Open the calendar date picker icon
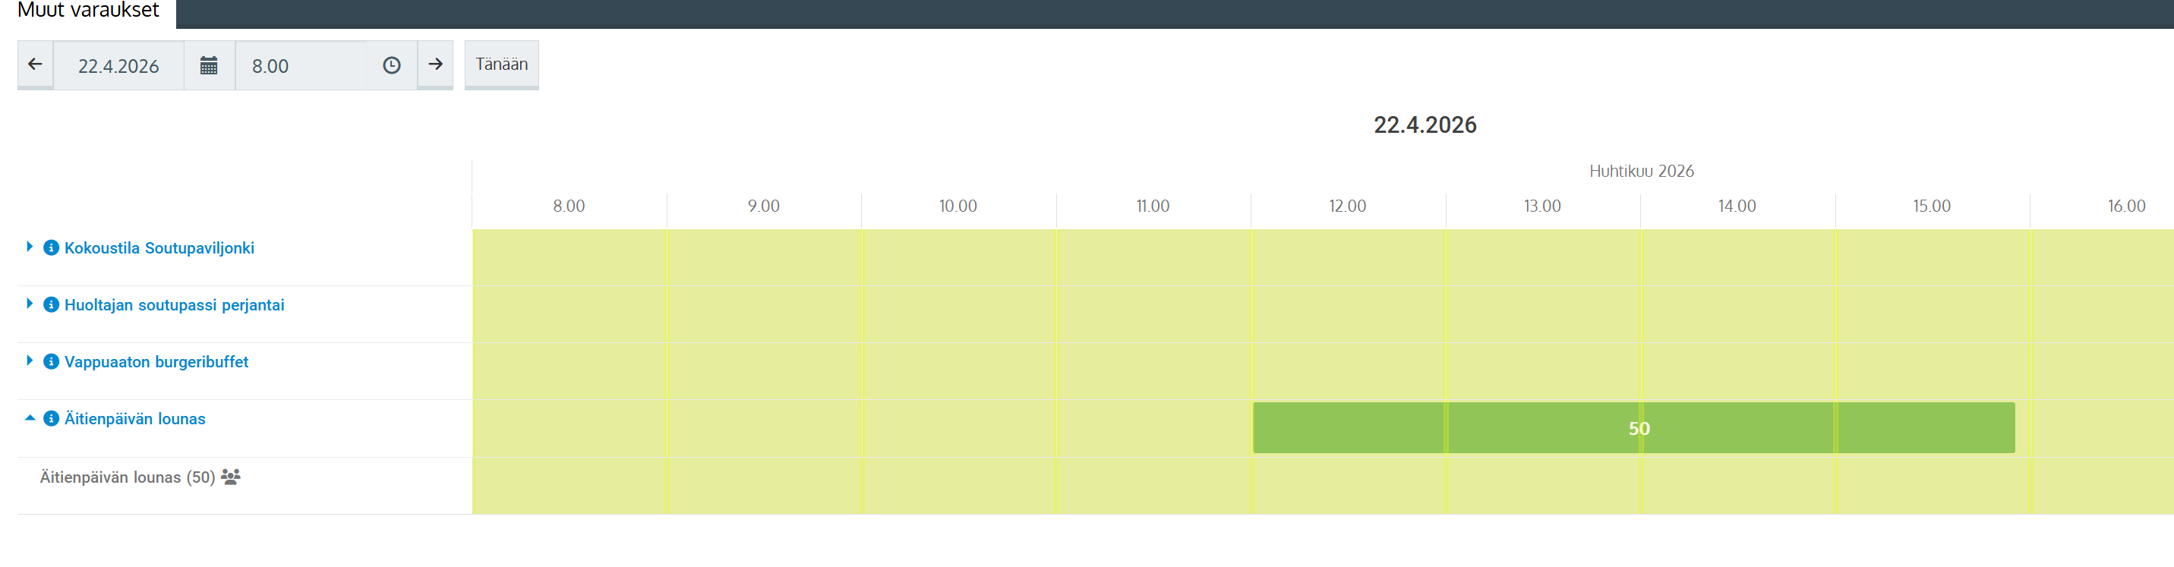2174x567 pixels. click(209, 65)
